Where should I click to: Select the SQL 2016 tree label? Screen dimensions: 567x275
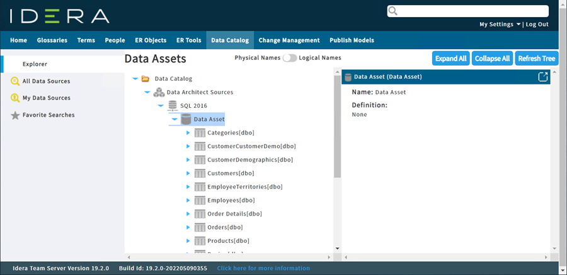(194, 106)
